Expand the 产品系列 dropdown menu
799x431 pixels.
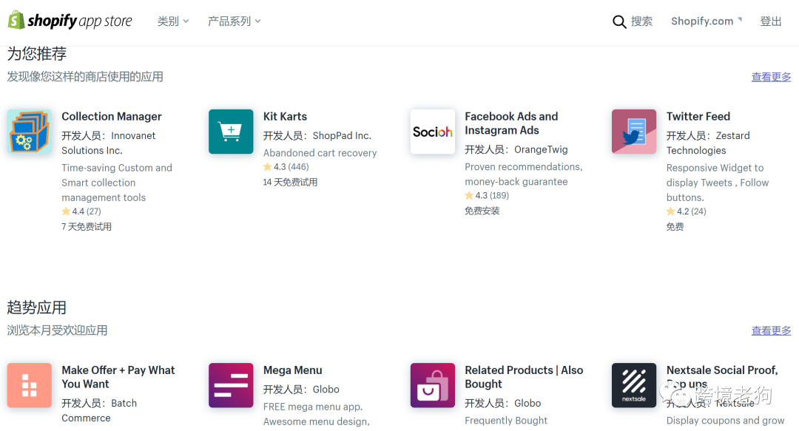pos(234,21)
